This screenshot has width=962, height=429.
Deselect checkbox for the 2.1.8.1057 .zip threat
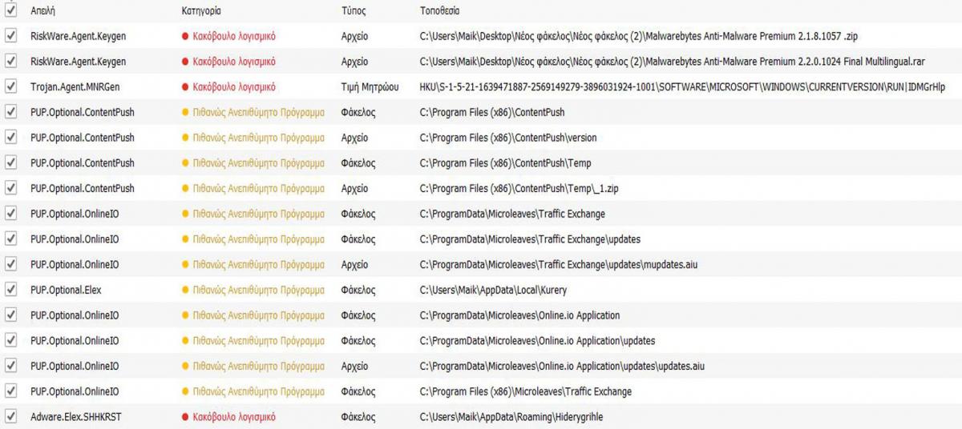pyautogui.click(x=10, y=36)
